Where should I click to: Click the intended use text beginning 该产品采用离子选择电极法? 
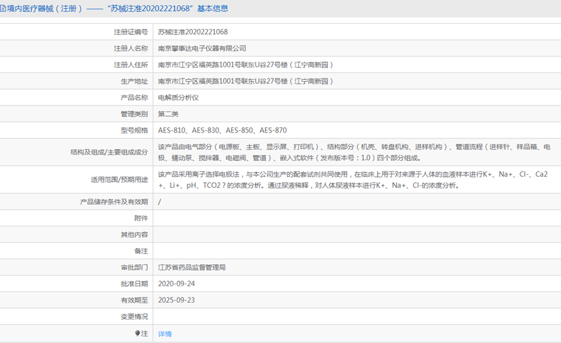click(353, 179)
